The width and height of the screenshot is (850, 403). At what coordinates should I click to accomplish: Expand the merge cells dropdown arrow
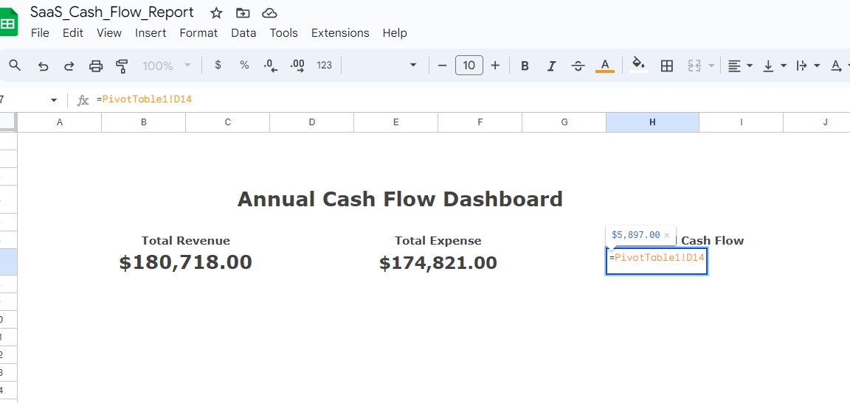pos(711,66)
